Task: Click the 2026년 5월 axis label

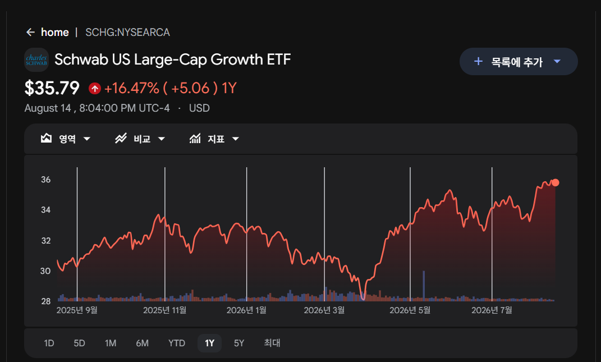Action: coord(410,310)
